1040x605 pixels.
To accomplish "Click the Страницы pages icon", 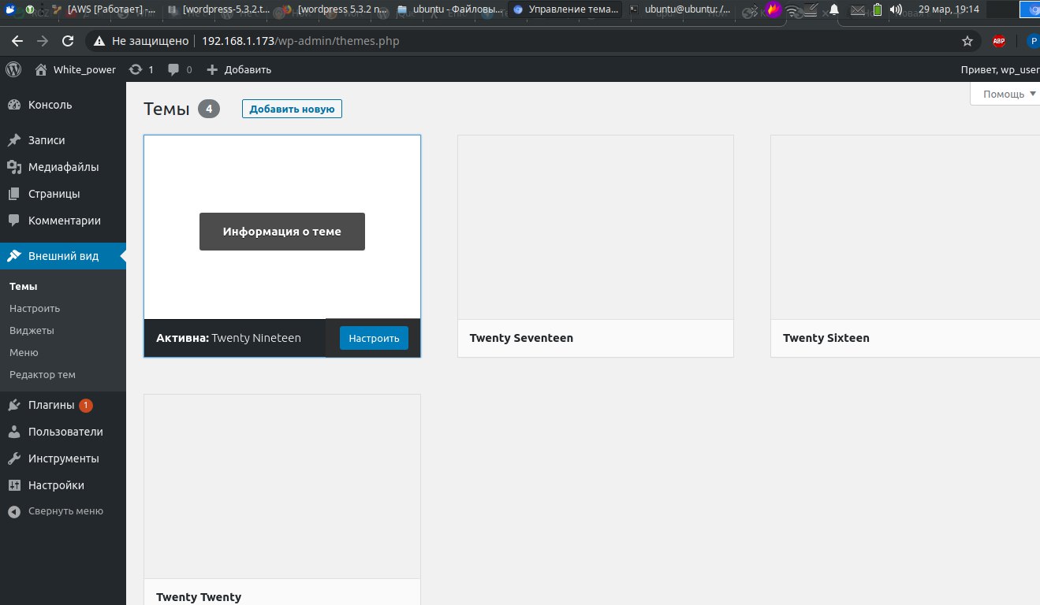I will (14, 194).
